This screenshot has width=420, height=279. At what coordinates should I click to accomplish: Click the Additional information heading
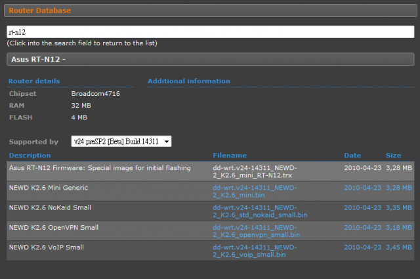point(189,81)
